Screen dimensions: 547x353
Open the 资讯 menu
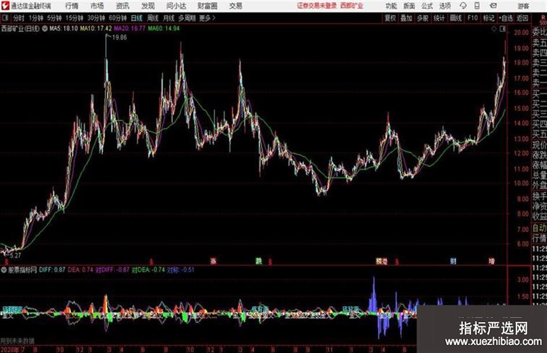pyautogui.click(x=123, y=6)
